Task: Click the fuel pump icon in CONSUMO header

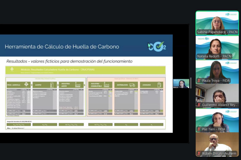Action: point(159,85)
